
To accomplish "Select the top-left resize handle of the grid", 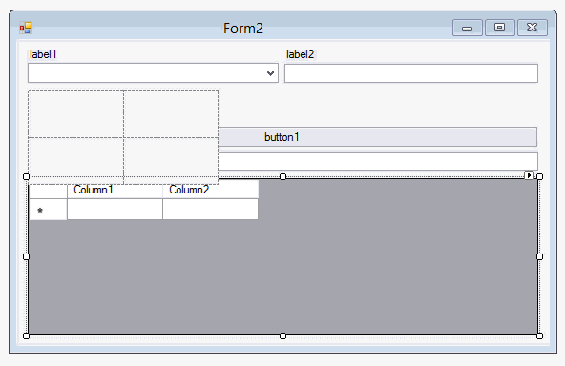I will pos(26,176).
